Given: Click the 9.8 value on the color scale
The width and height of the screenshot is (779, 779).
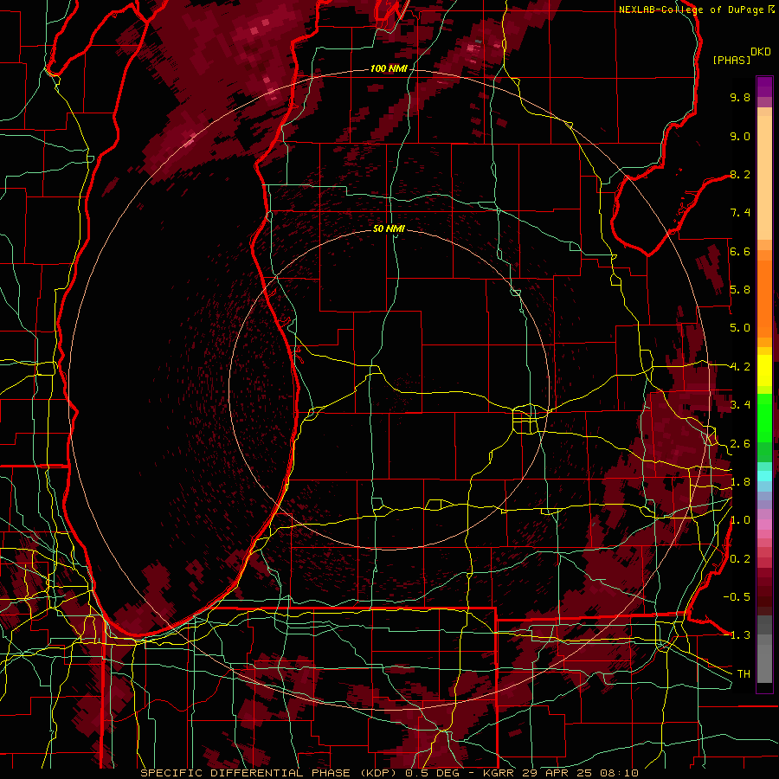Looking at the screenshot, I should coord(740,97).
